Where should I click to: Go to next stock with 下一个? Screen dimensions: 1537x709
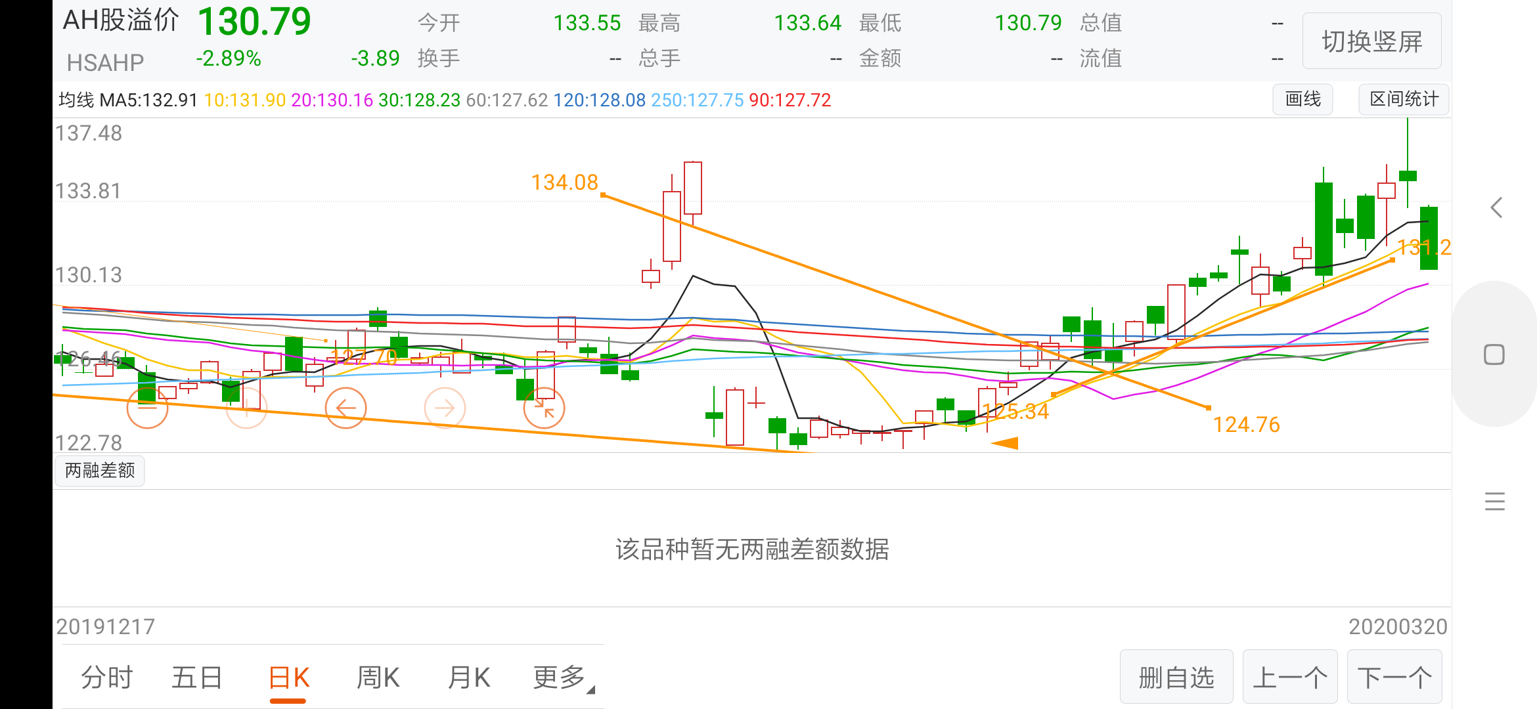(1394, 677)
